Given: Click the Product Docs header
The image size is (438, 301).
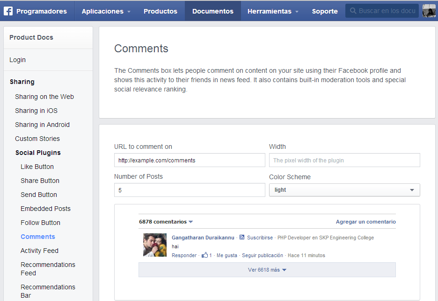Looking at the screenshot, I should tap(31, 37).
